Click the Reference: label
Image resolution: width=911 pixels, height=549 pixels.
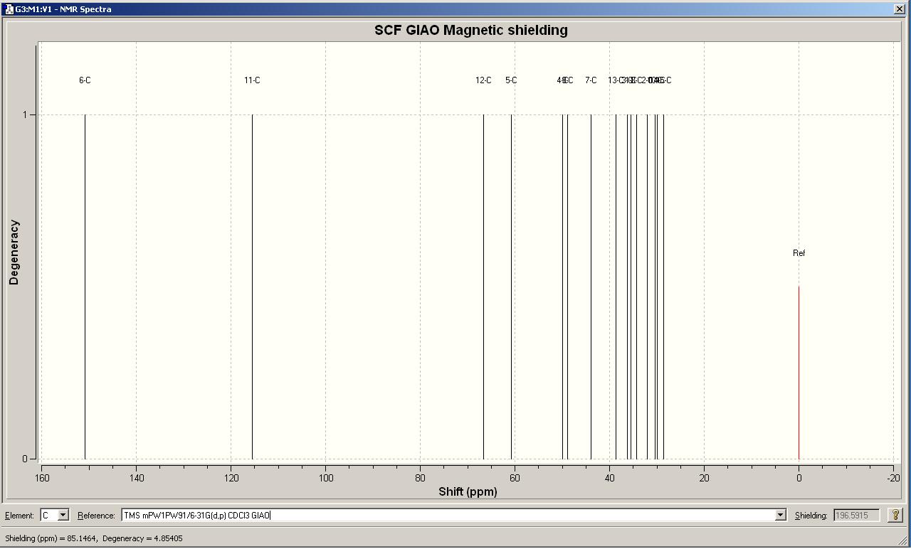pyautogui.click(x=96, y=516)
